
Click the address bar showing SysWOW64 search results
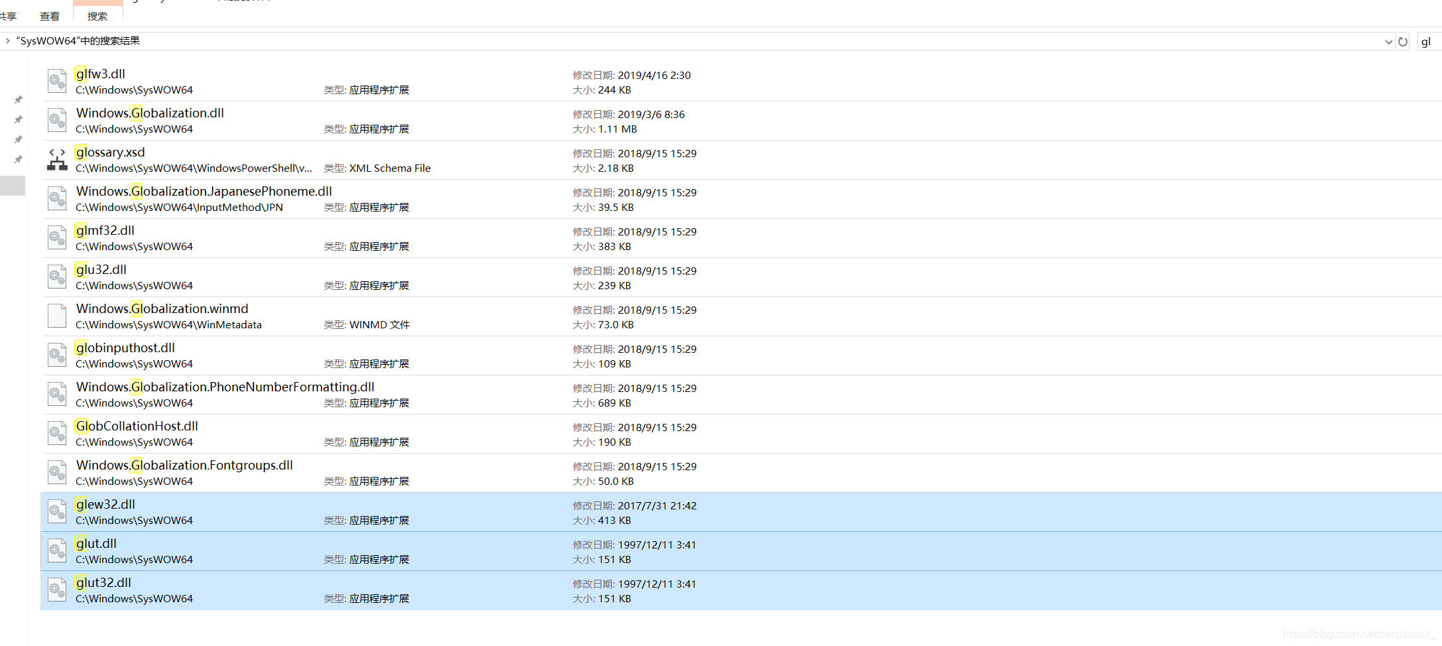pyautogui.click(x=696, y=41)
